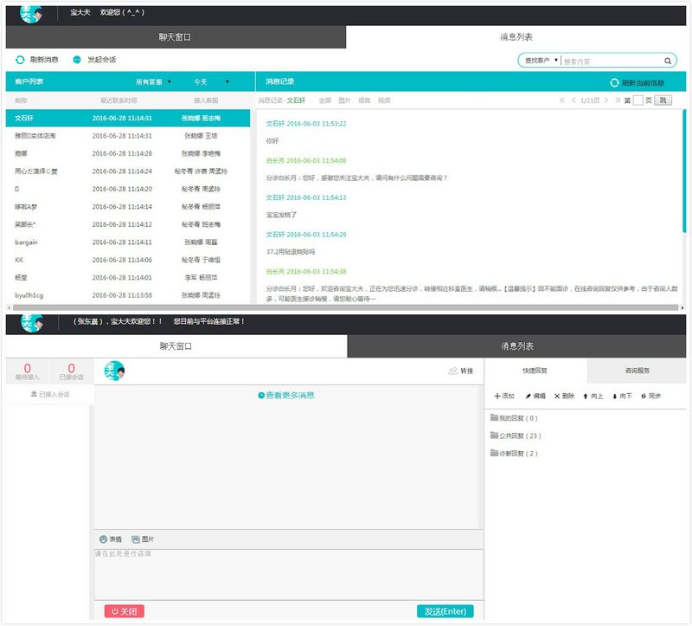Open the 公共回复 (23) folder
Viewport: 692px width, 626px height.
[516, 436]
